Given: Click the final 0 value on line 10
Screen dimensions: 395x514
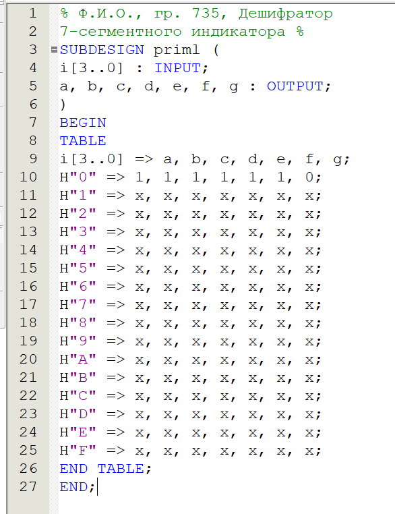Looking at the screenshot, I should pyautogui.click(x=309, y=177).
